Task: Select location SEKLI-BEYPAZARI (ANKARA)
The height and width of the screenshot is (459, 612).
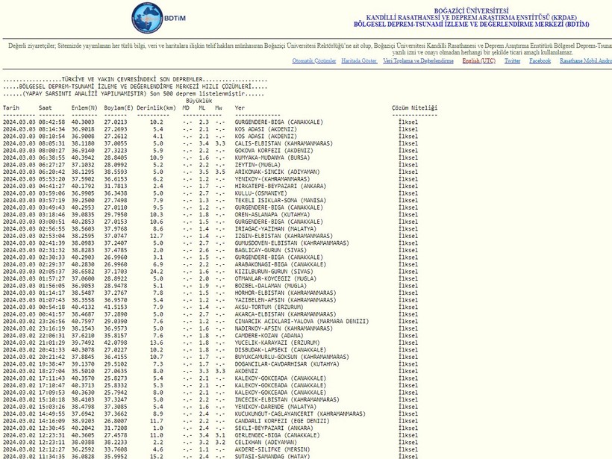Action: point(274,428)
